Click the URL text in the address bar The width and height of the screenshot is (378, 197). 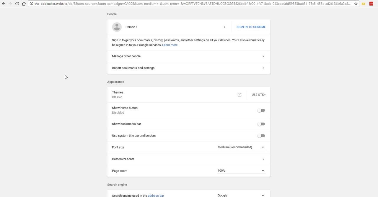point(193,4)
